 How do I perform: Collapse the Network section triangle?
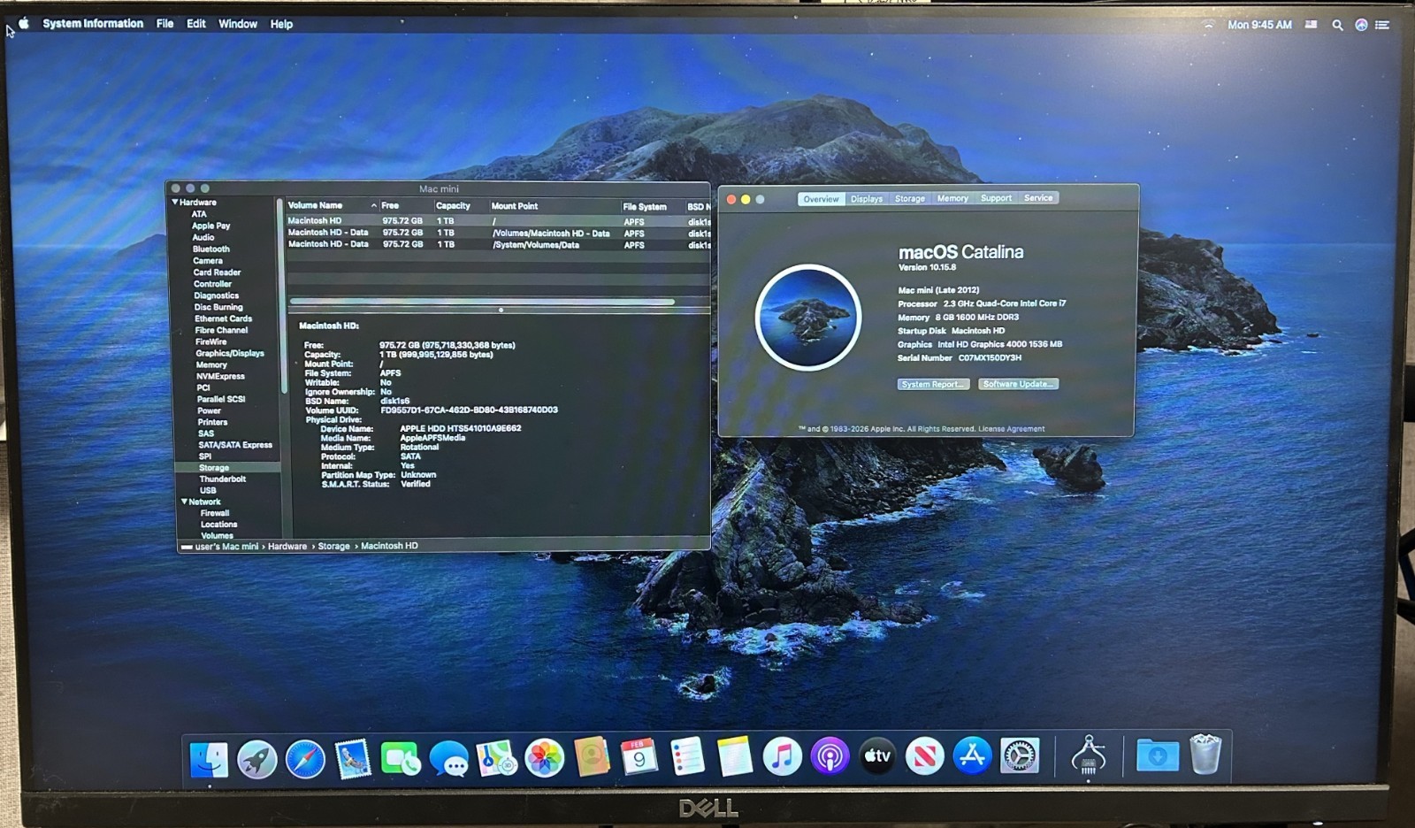coord(184,502)
